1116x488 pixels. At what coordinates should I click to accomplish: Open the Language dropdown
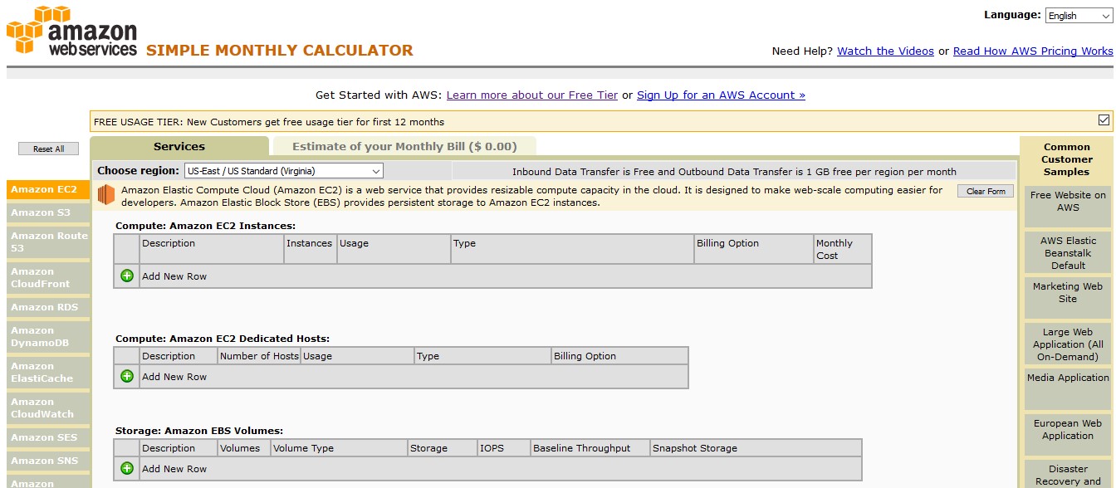tap(1079, 16)
